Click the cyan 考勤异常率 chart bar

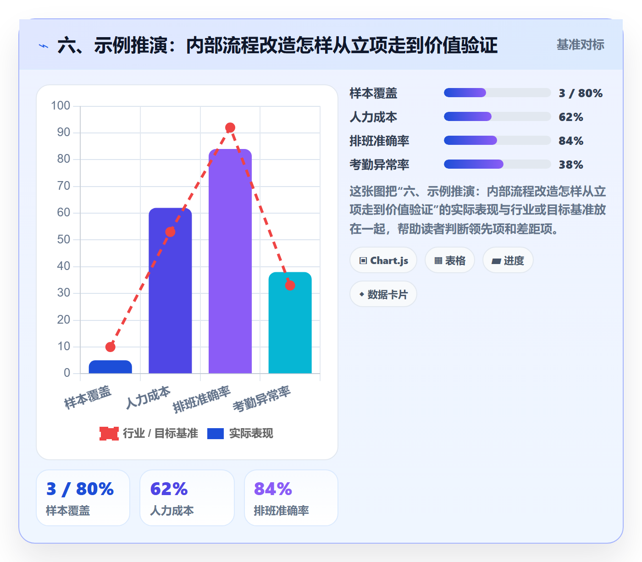290,323
